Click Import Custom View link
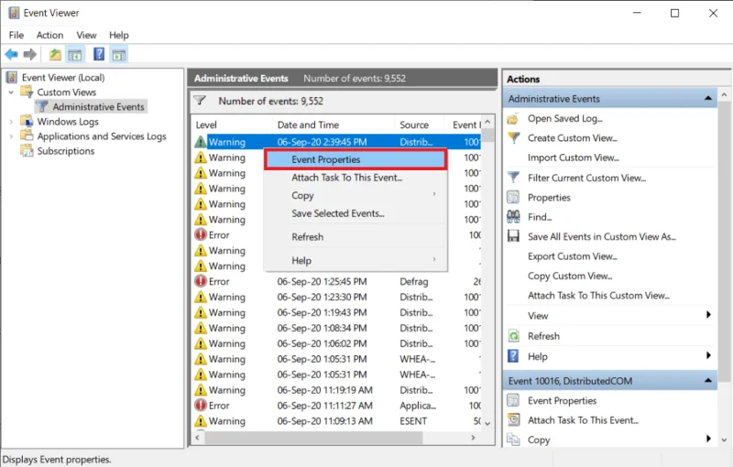 coord(574,157)
